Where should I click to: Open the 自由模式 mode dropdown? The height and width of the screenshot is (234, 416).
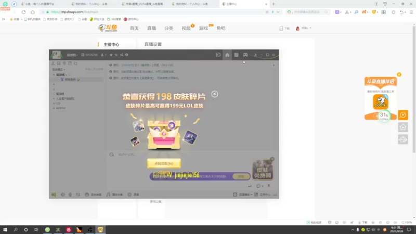click(59, 69)
